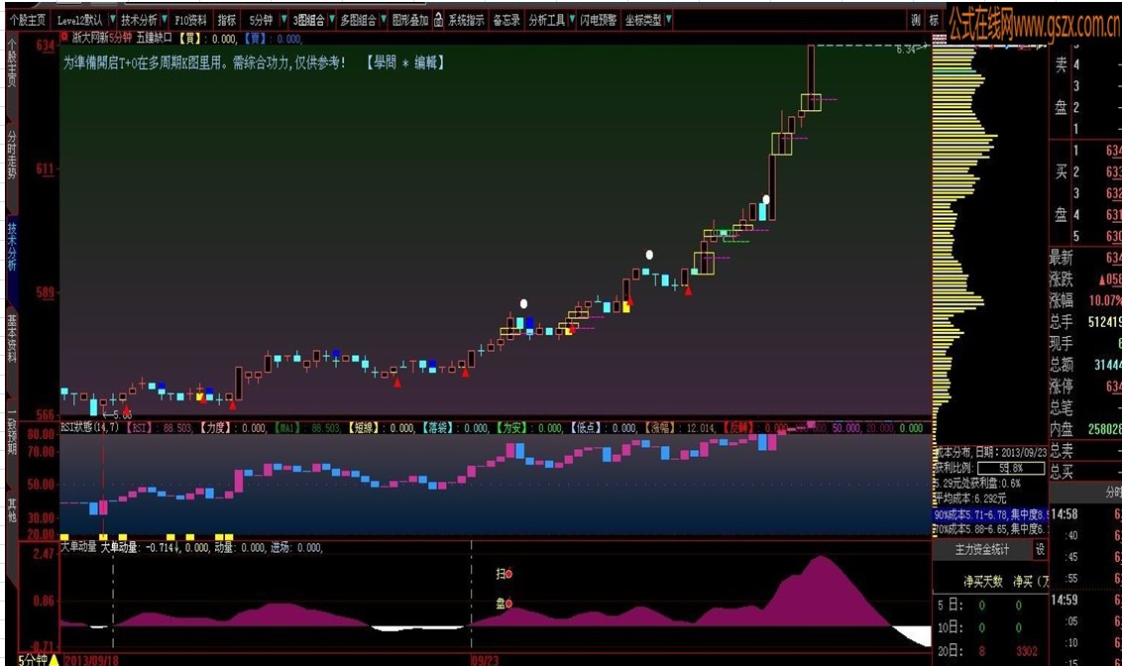Viewport: 1122px width, 666px height.
Task: Open 系统指示 from the toolbar
Action: 467,20
